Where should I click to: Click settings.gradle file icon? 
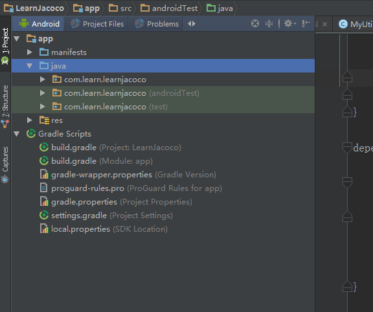(x=44, y=215)
